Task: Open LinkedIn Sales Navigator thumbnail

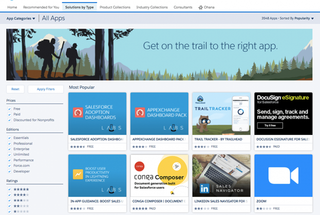Action: [x=221, y=175]
